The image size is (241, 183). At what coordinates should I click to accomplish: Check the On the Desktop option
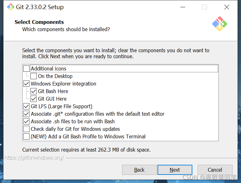click(34, 76)
